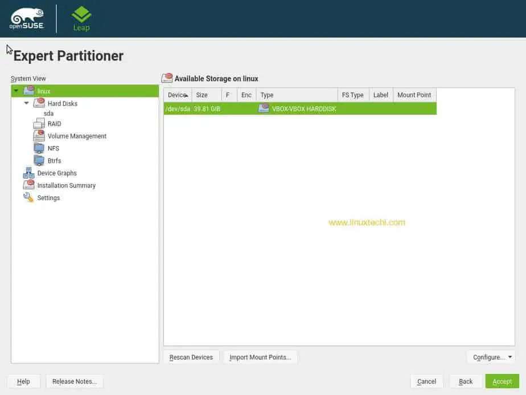Cancel the partitioner
Image resolution: width=526 pixels, height=395 pixels.
coord(427,381)
